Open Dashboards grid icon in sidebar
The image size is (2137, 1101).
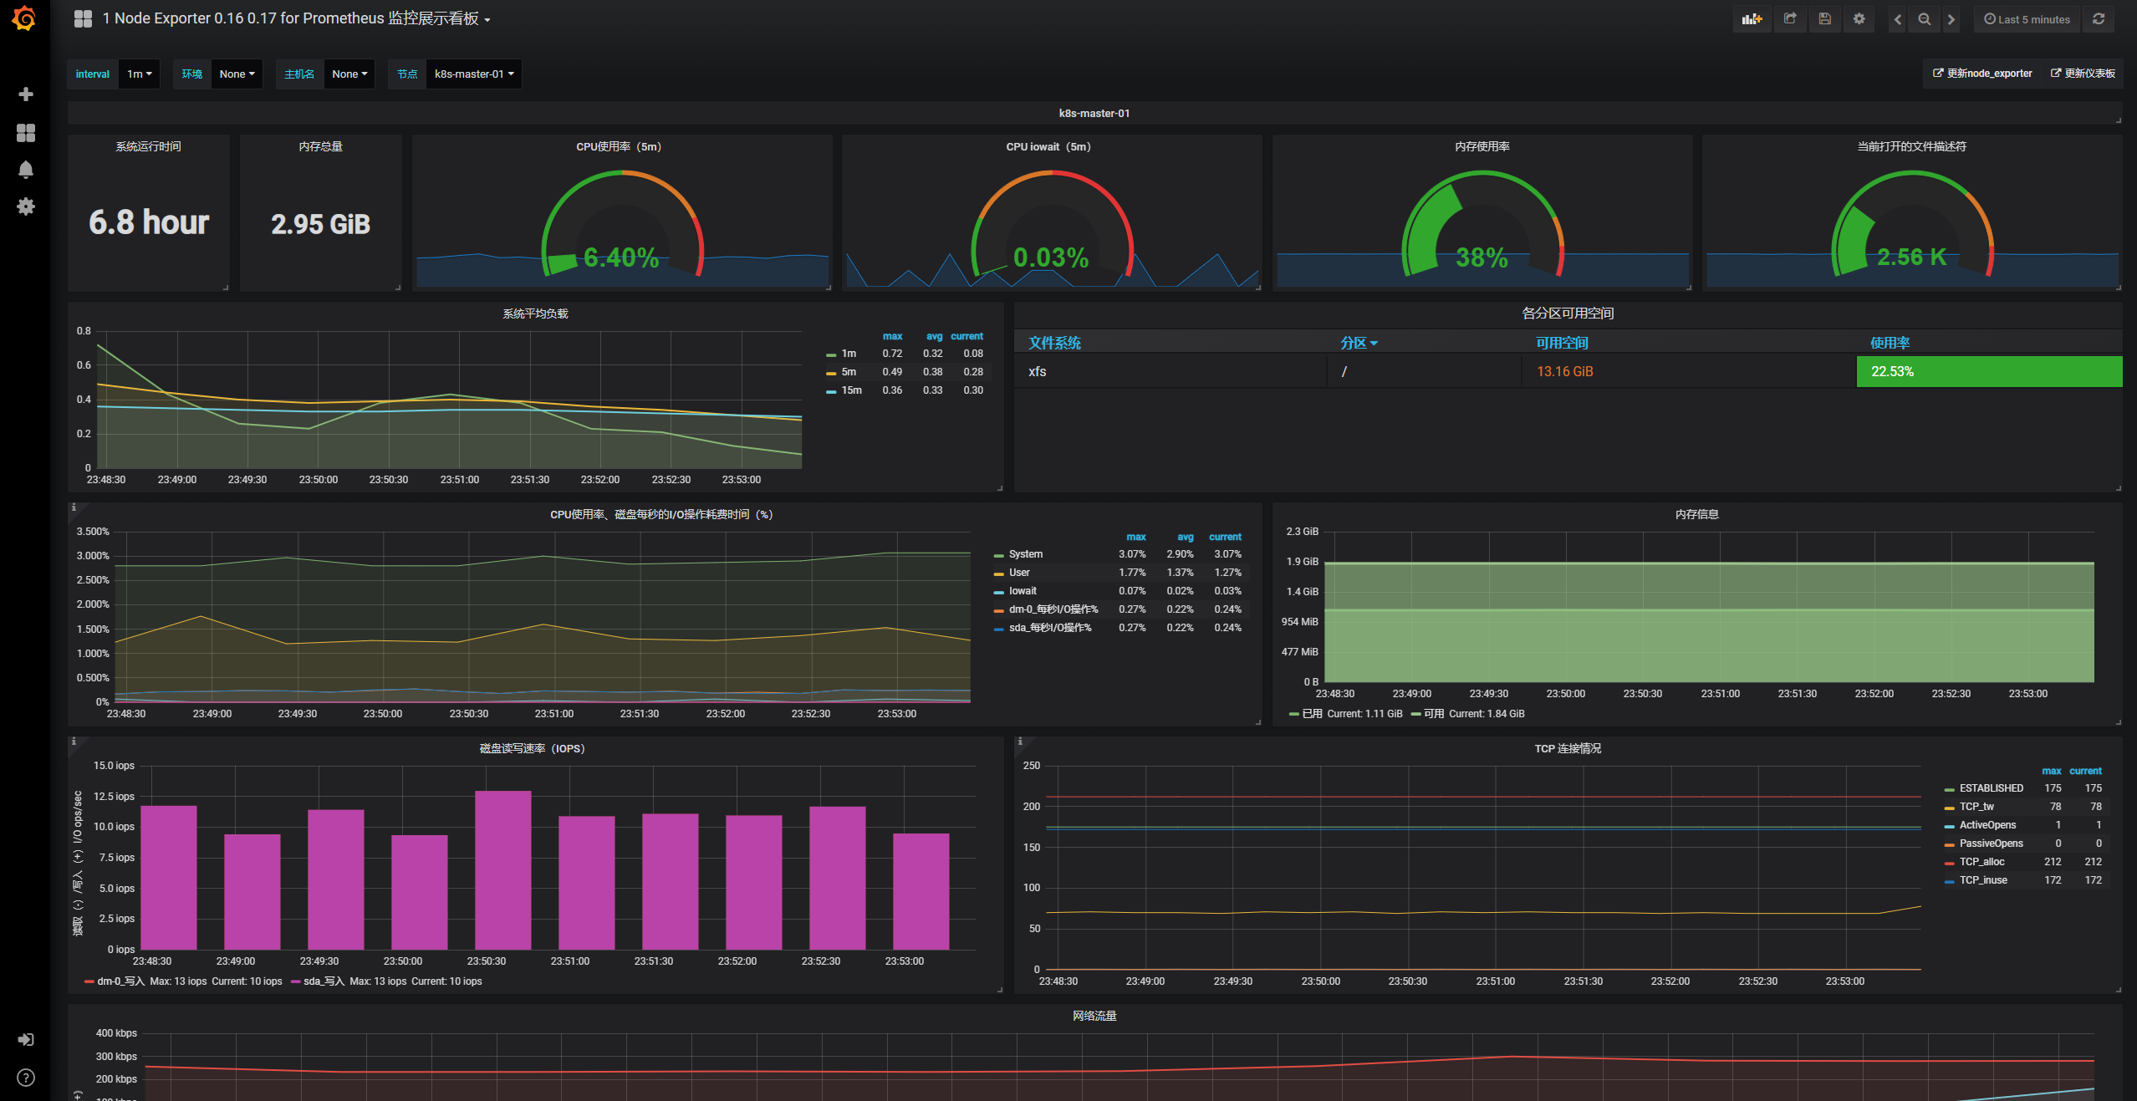(26, 133)
